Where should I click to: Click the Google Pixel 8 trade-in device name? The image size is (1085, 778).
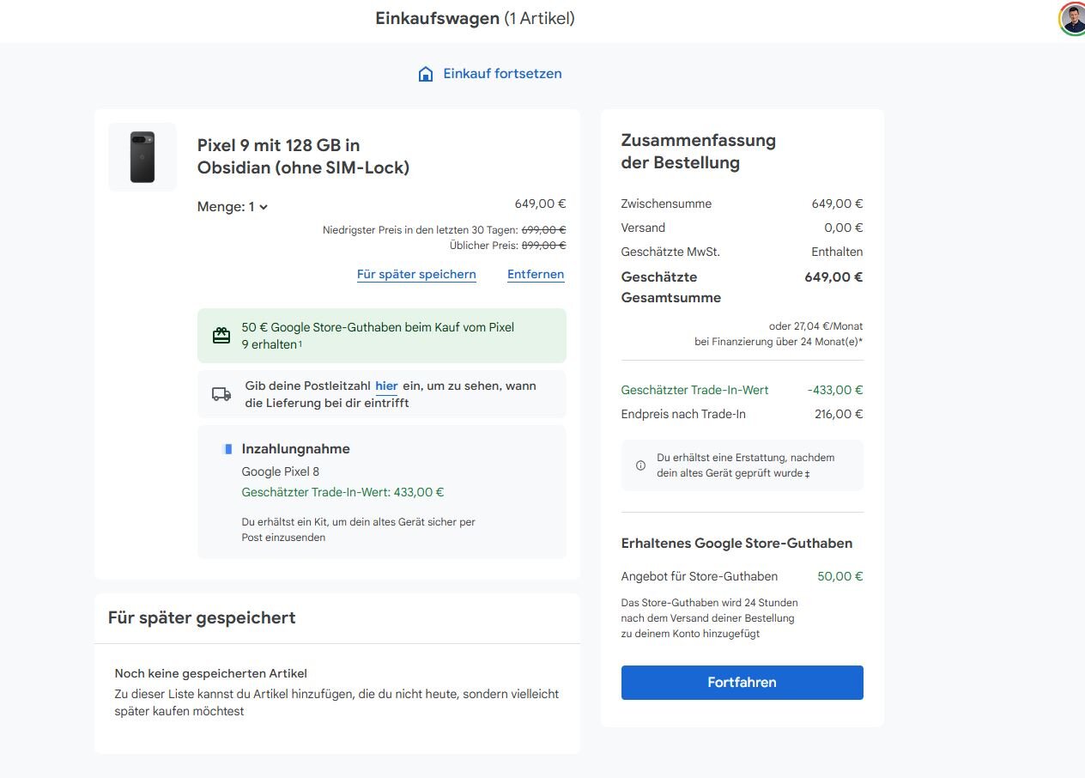[281, 471]
